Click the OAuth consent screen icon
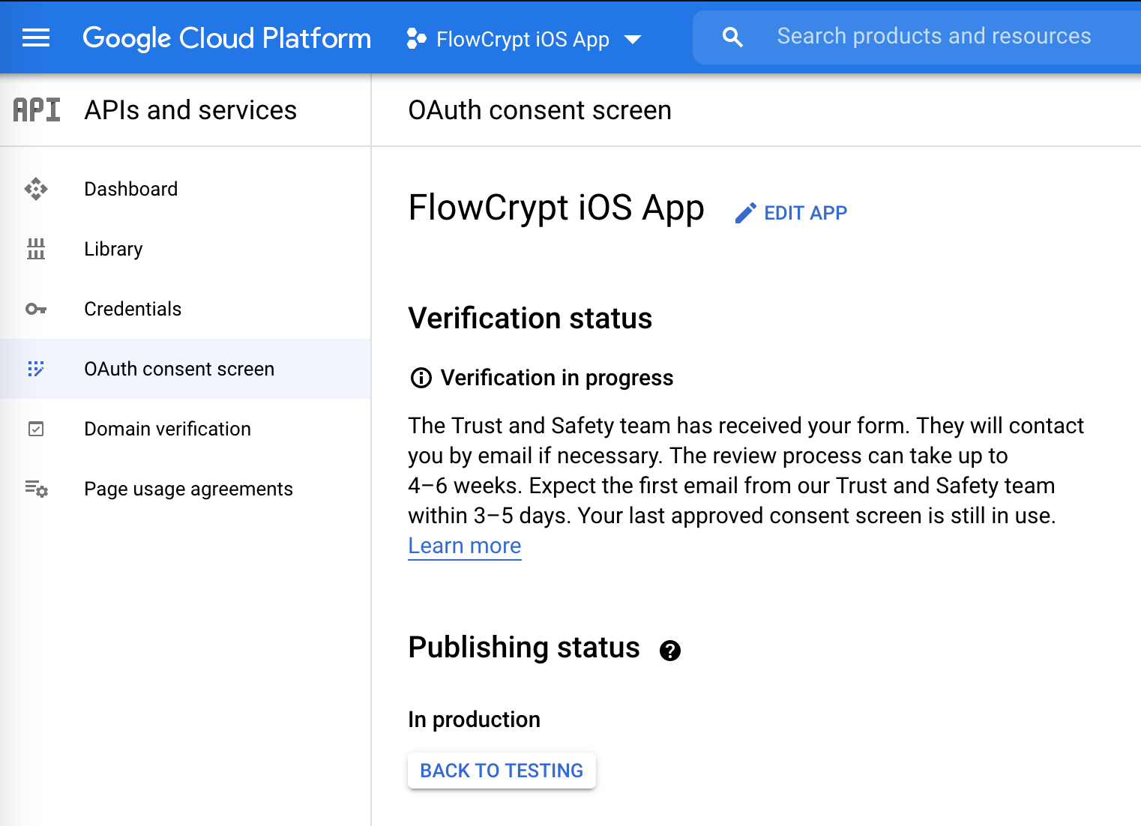The width and height of the screenshot is (1141, 826). [36, 369]
